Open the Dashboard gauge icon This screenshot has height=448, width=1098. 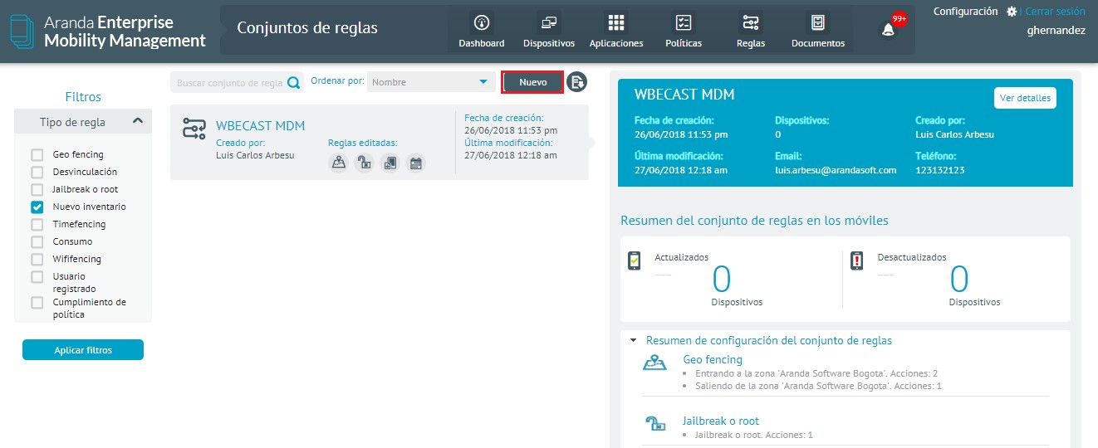click(481, 22)
